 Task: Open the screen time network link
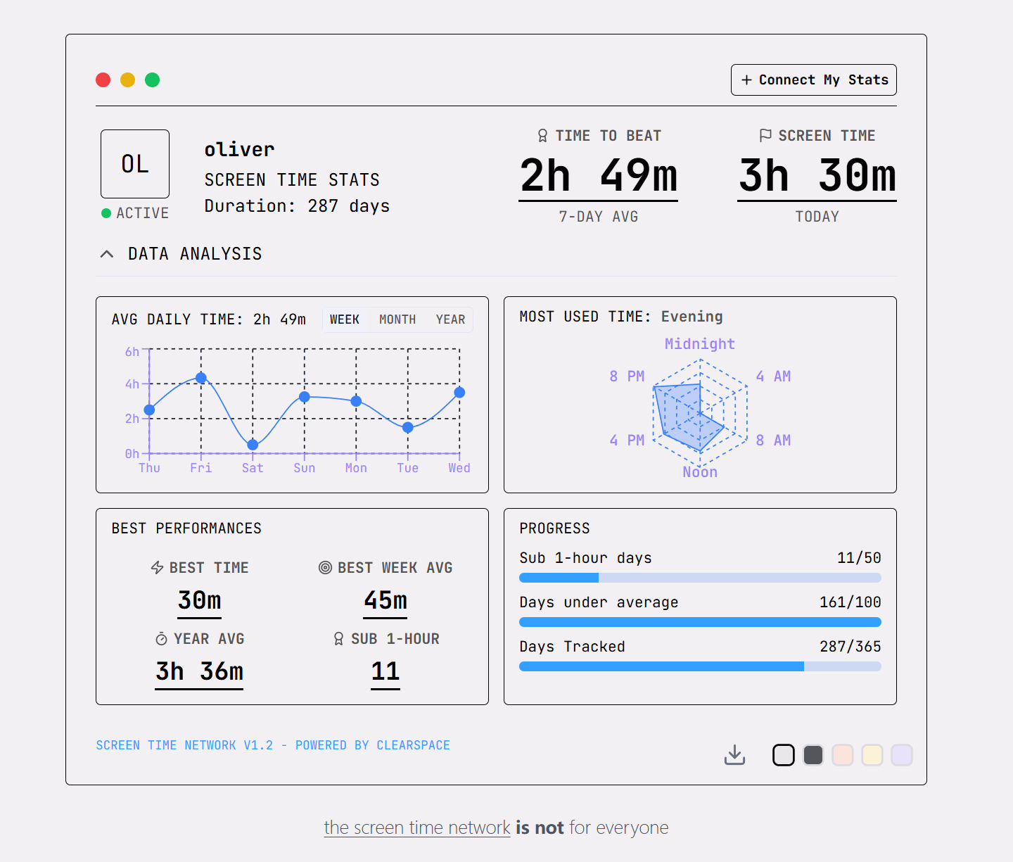pos(416,828)
